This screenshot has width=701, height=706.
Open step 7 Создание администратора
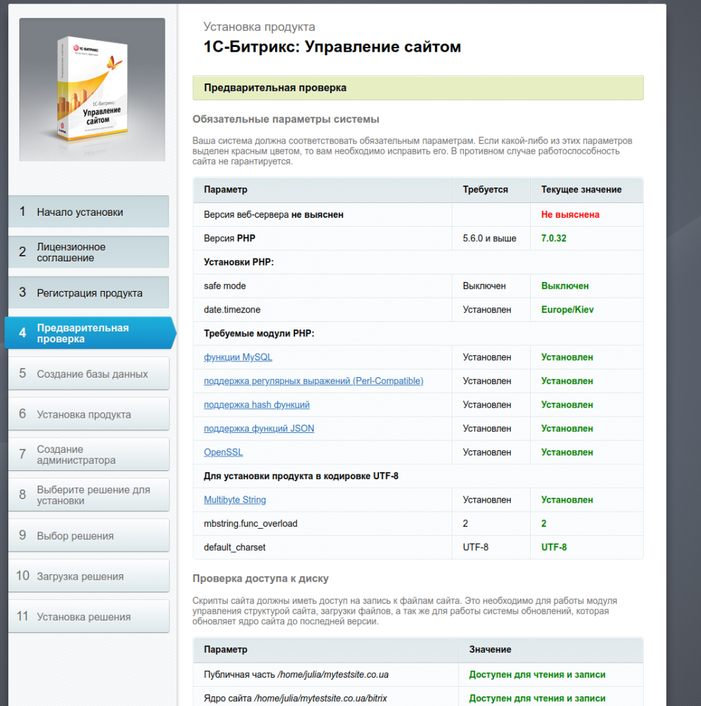point(89,455)
